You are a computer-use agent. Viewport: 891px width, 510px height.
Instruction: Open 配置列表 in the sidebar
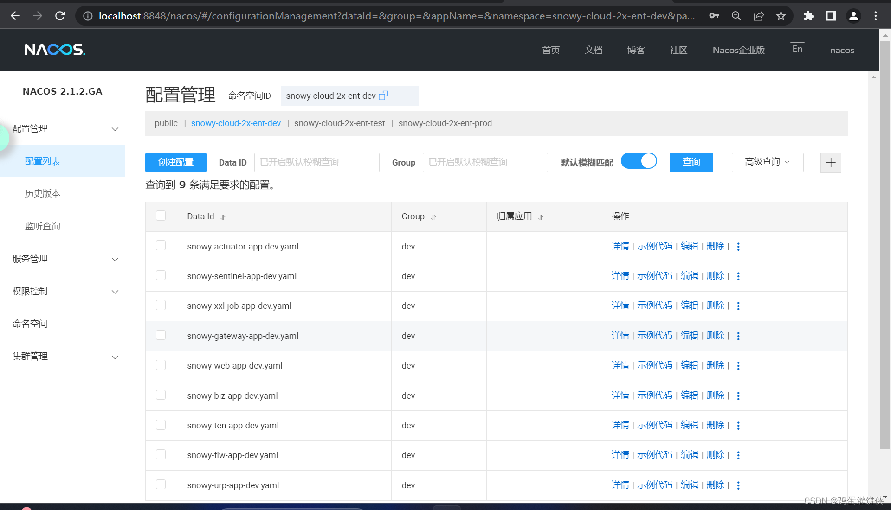63,161
